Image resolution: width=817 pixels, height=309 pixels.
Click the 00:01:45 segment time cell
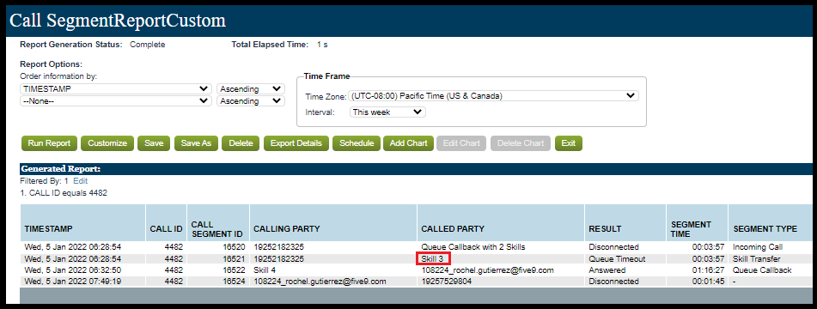point(708,282)
